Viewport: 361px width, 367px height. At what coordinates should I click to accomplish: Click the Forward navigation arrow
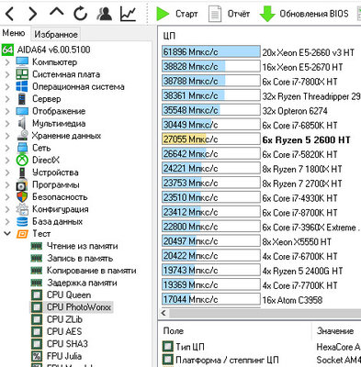pyautogui.click(x=32, y=14)
